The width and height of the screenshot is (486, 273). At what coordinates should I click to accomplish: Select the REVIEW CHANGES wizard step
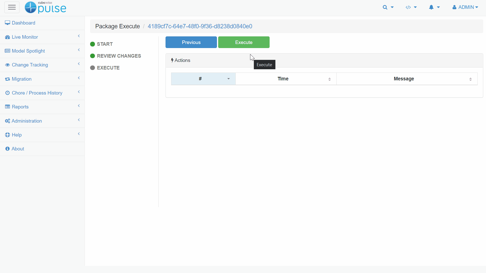(119, 56)
